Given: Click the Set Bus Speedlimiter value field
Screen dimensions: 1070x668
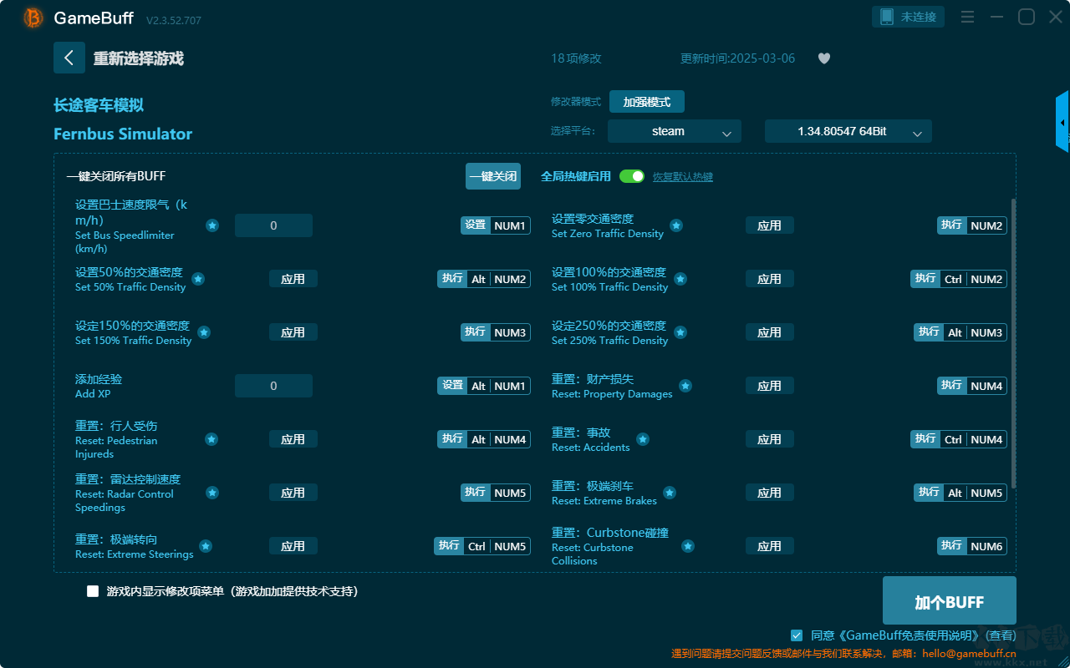Looking at the screenshot, I should (273, 225).
